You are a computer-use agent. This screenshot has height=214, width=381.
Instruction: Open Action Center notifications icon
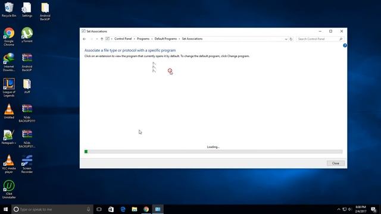[374, 209]
